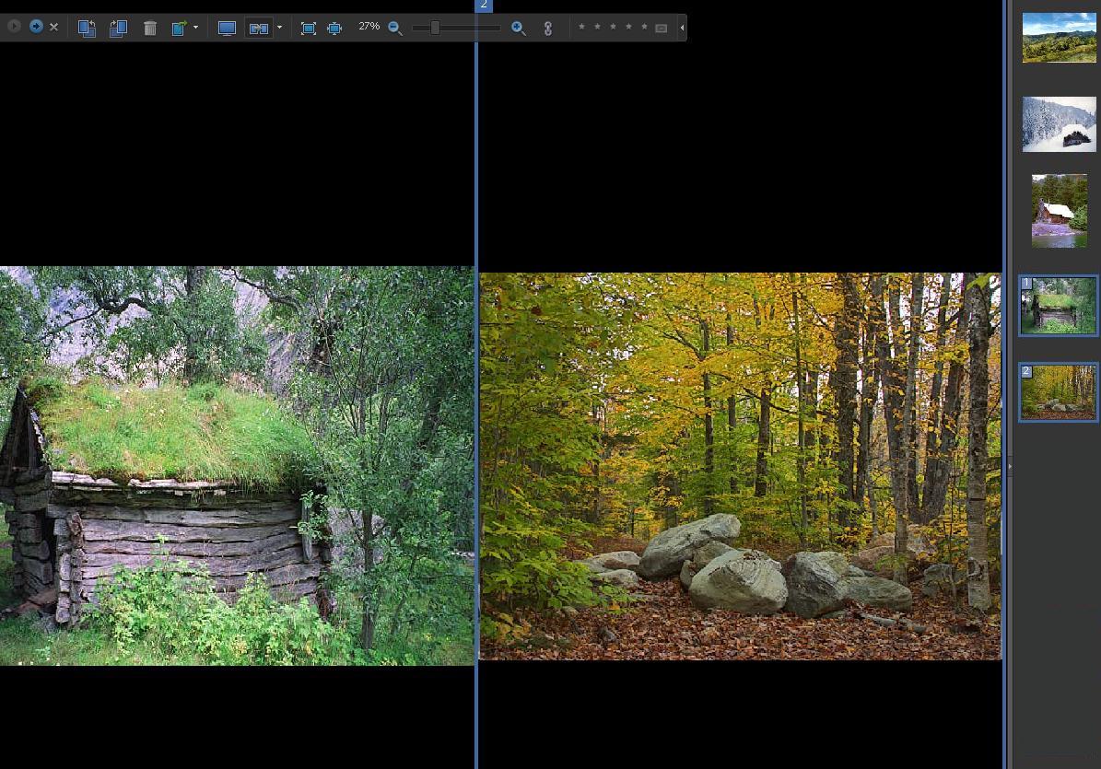Click the send-to editor icon
This screenshot has width=1101, height=769.
[179, 28]
